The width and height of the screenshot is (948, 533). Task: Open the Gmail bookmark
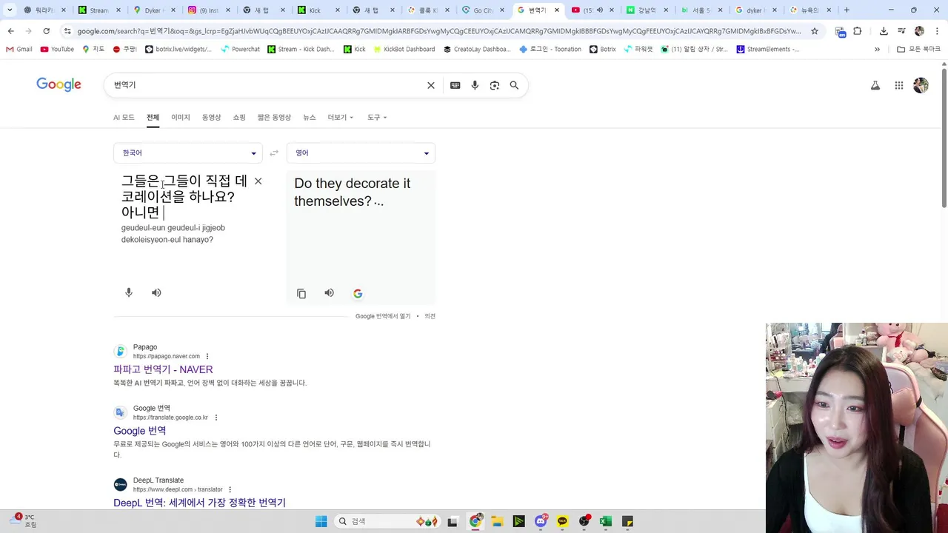[19, 49]
